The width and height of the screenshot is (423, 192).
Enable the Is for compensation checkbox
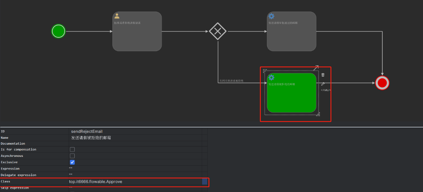click(x=72, y=149)
